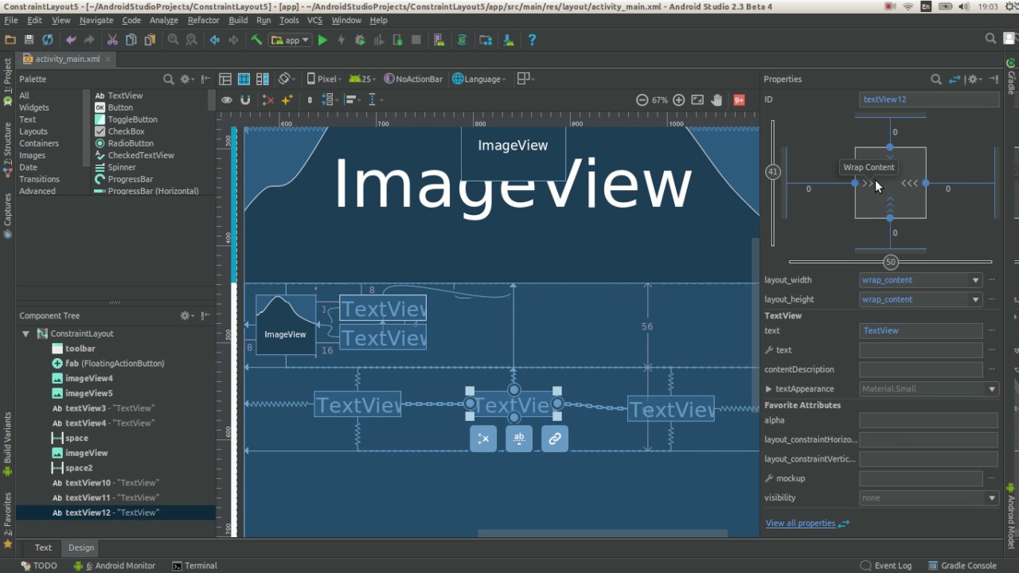The width and height of the screenshot is (1019, 573).
Task: Click the link icon below the selected TextView
Action: 555,438
